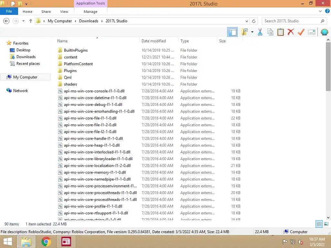Select the BuiltInPlugins folder
331x248 pixels.
(76, 50)
